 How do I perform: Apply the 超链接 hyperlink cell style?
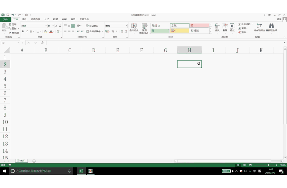pos(199,31)
